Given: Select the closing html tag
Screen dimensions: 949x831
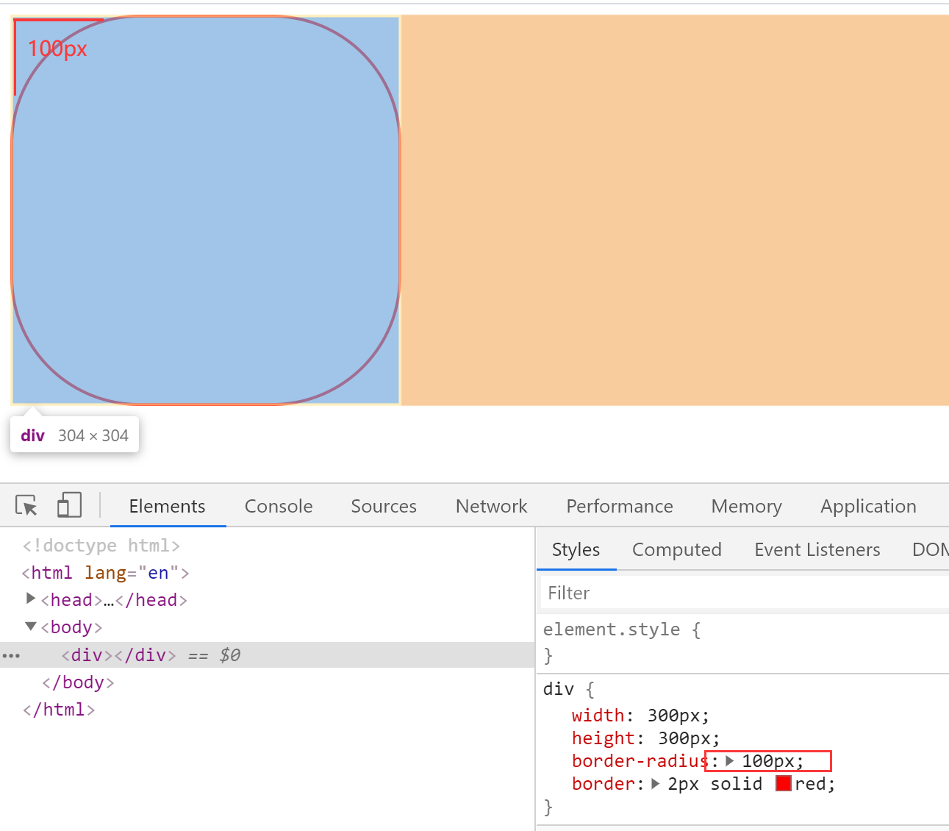Looking at the screenshot, I should (x=59, y=710).
